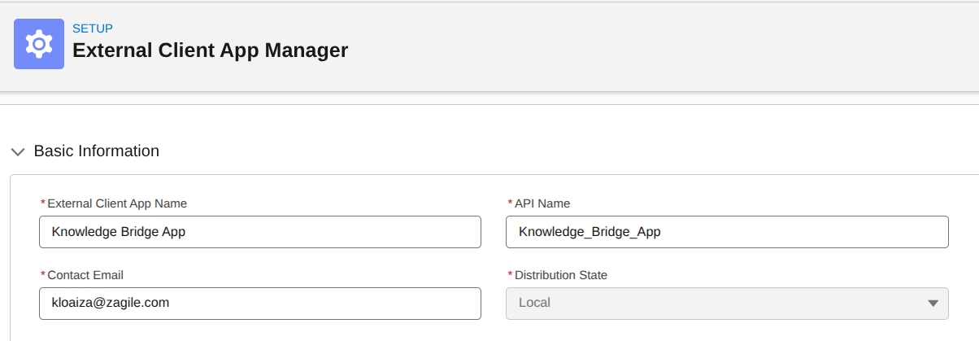
Task: Focus the API Name input field
Action: coord(727,232)
